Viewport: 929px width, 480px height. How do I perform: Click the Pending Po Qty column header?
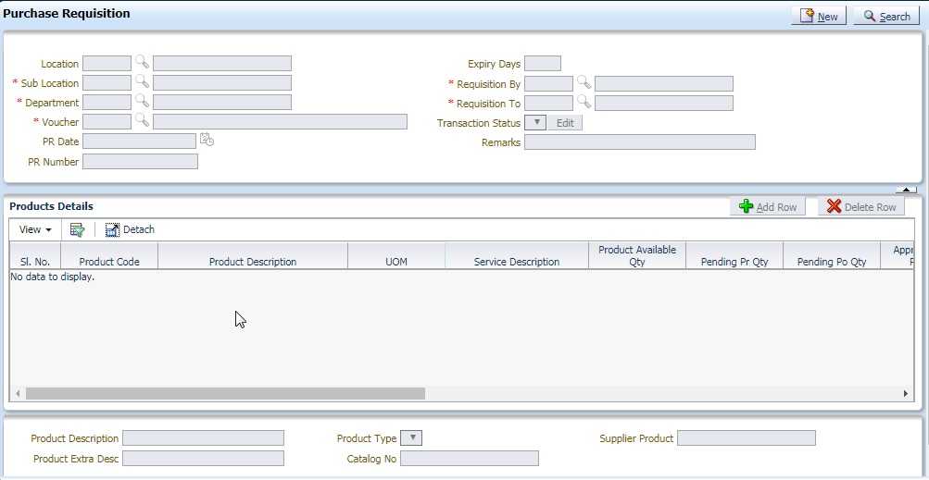[832, 255]
